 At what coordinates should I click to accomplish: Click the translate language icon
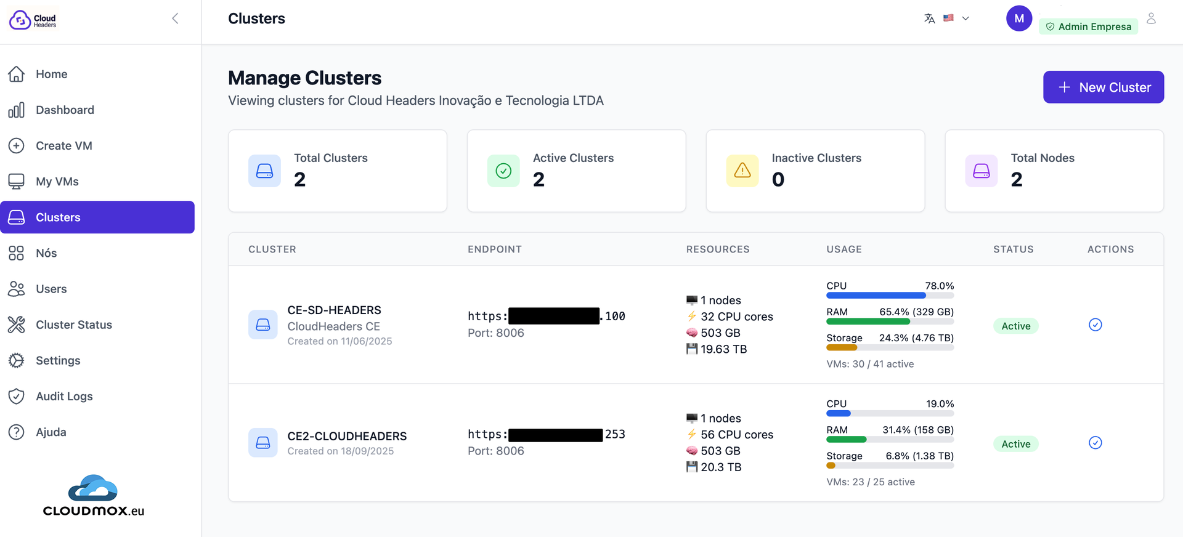(x=929, y=18)
